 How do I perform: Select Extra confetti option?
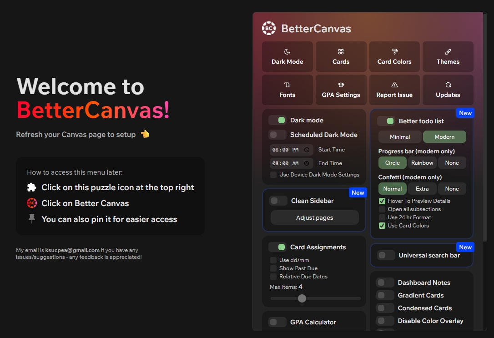(x=422, y=189)
